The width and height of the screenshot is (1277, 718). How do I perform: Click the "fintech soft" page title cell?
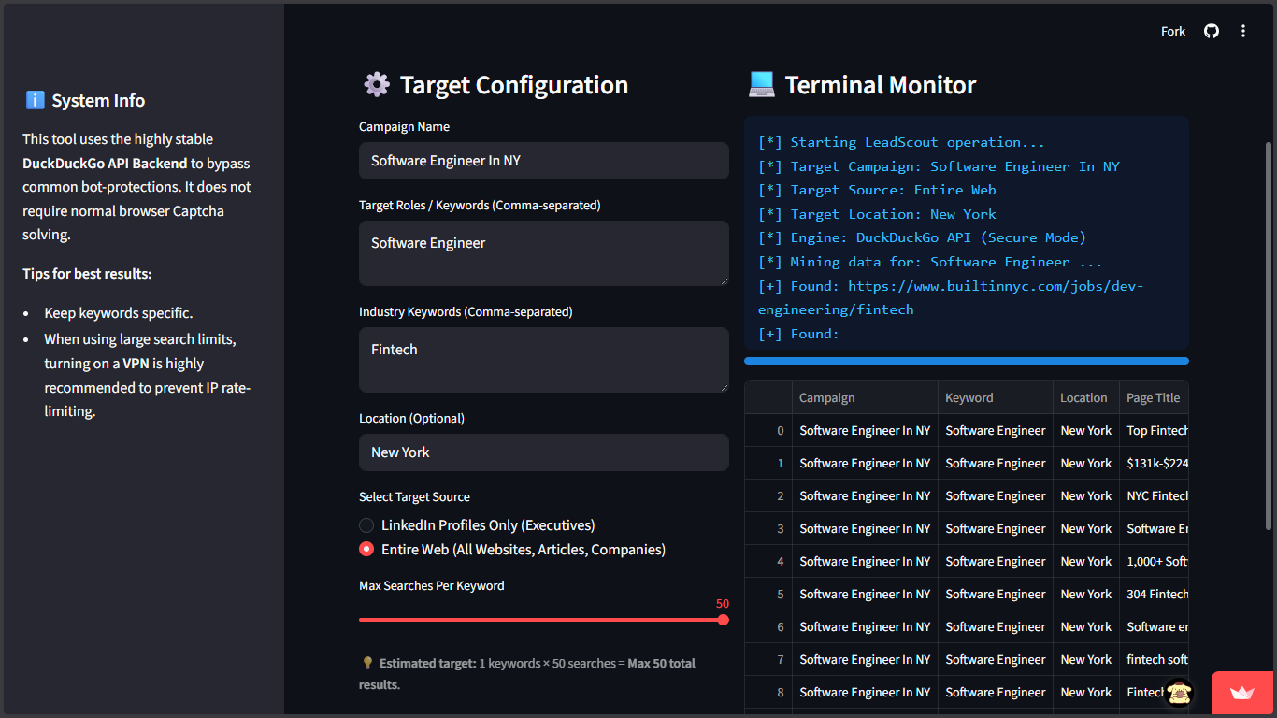[1155, 659]
